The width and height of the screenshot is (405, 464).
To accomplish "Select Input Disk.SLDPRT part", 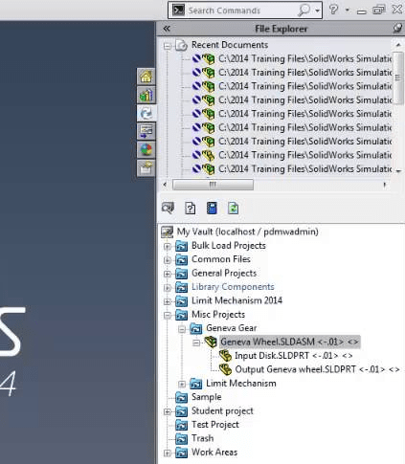I will (294, 356).
